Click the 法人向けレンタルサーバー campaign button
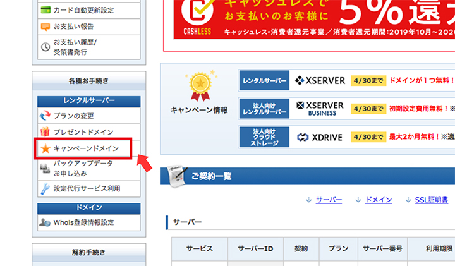The image size is (455, 266). [x=264, y=109]
